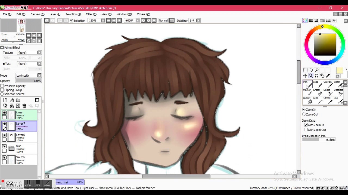Uncheck the 'with Zoom In' checkbox
The height and width of the screenshot is (195, 348).
pyautogui.click(x=306, y=125)
